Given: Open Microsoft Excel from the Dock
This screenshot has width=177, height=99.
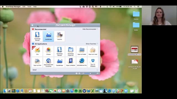Looking at the screenshot, I should point(93,91).
